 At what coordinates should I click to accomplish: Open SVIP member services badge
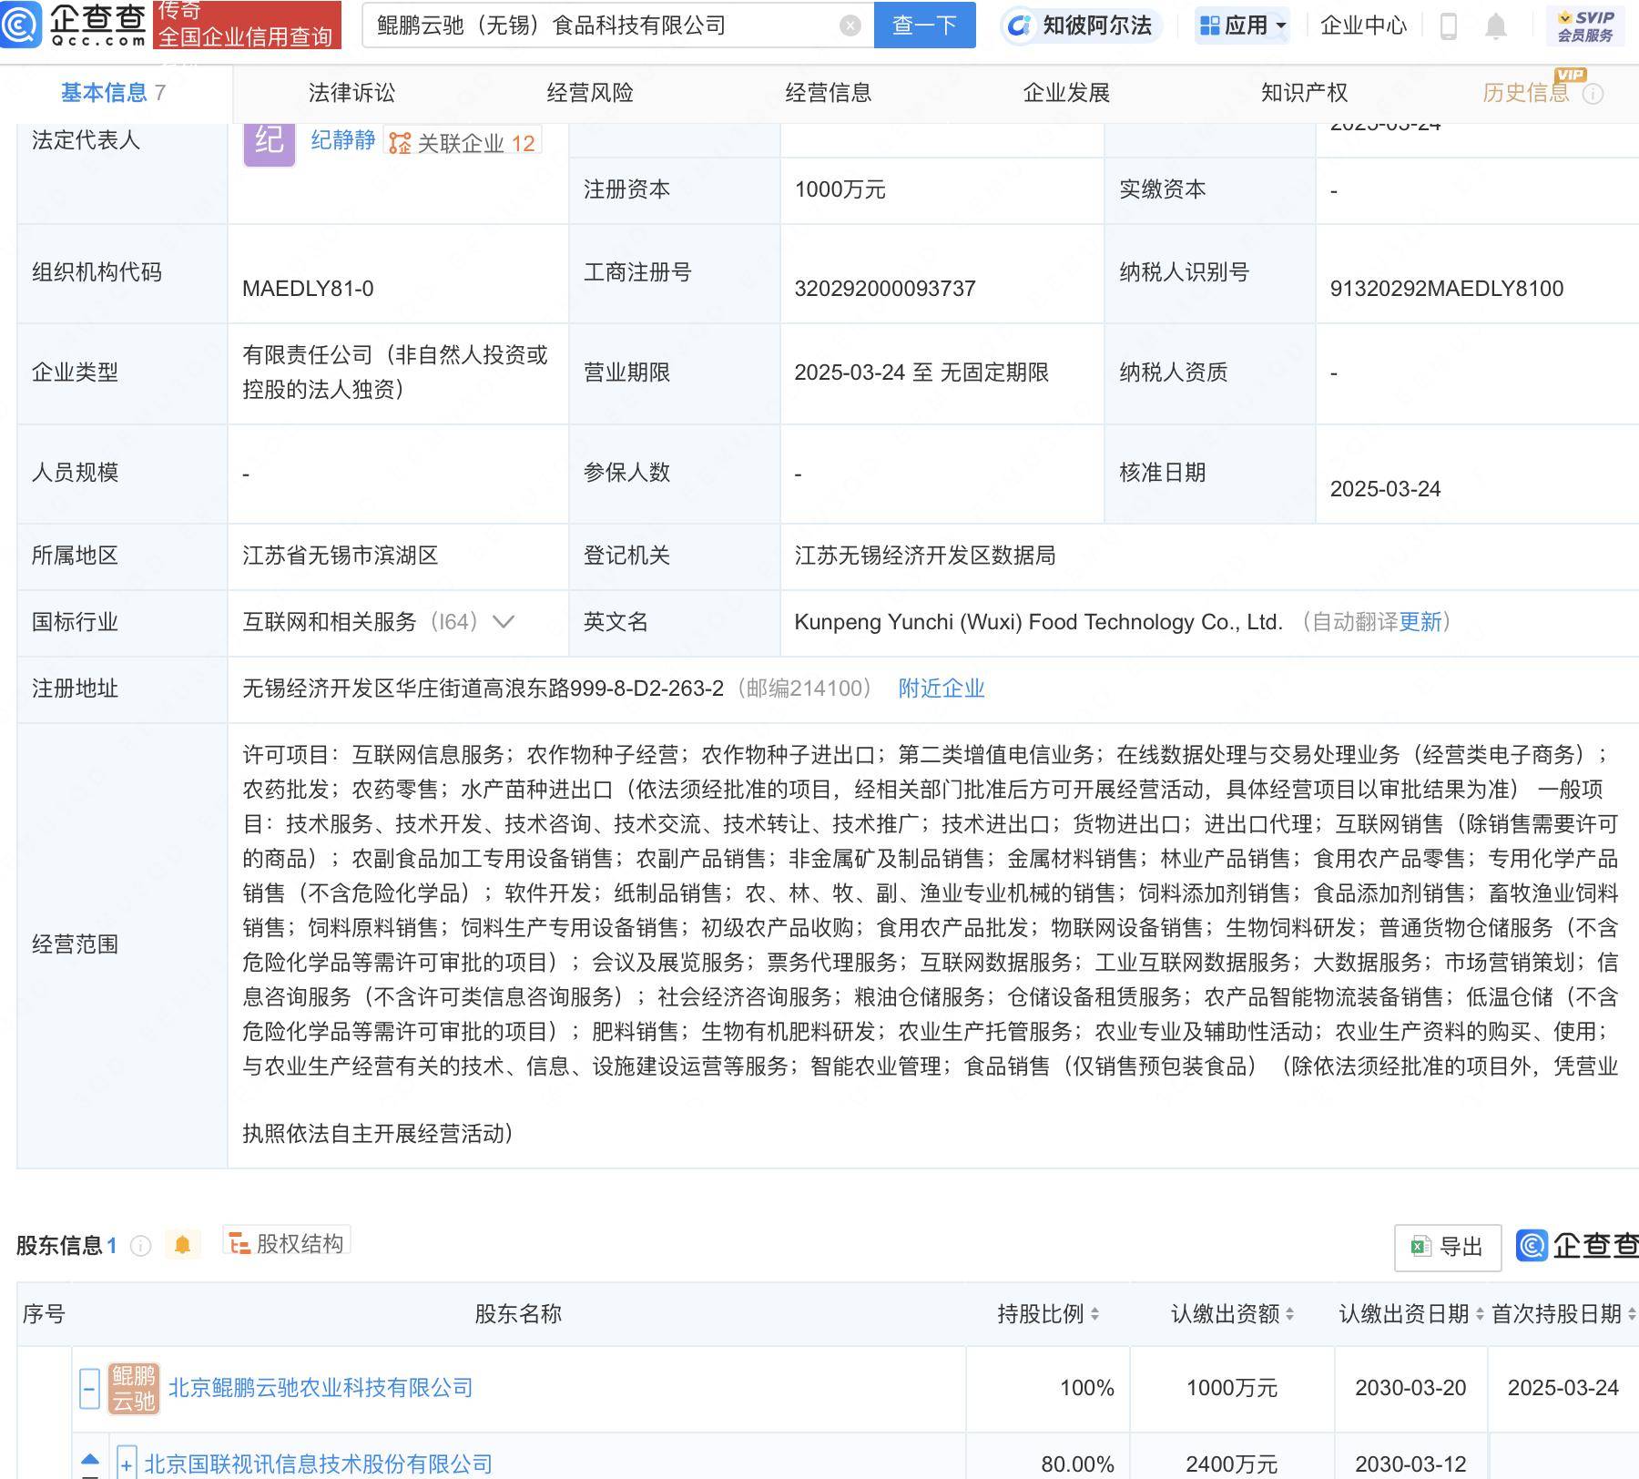[1585, 25]
